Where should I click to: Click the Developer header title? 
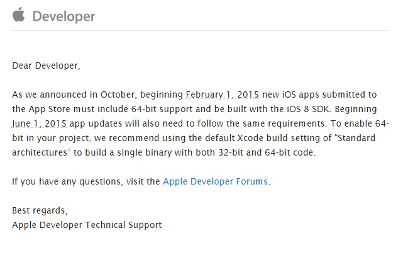[x=63, y=16]
